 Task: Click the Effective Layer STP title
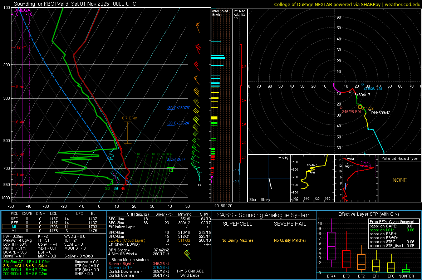(368, 214)
